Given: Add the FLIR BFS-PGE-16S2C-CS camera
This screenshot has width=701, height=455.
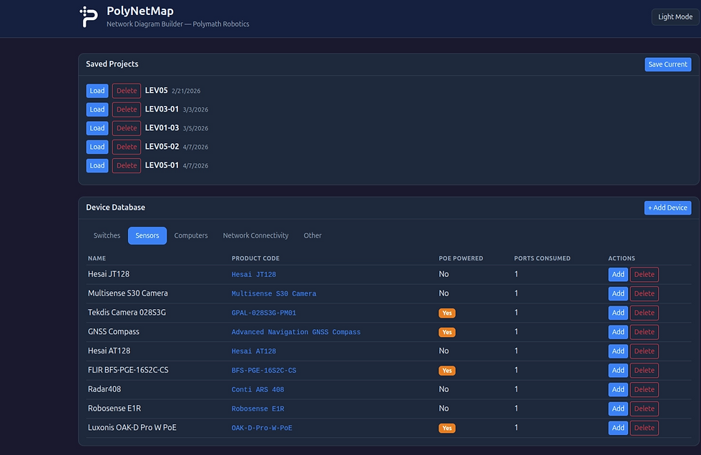Looking at the screenshot, I should click(x=618, y=371).
